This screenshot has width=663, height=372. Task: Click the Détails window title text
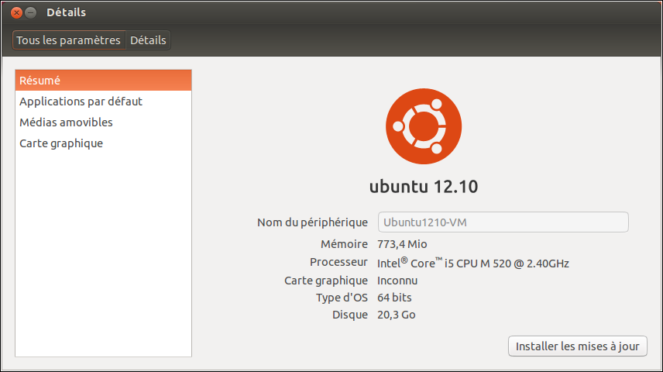pyautogui.click(x=66, y=12)
